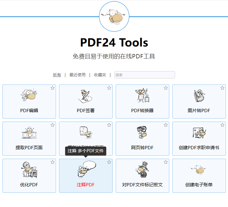Open the 优化PDF tool icon
This screenshot has width=228, height=207.
pos(29,170)
